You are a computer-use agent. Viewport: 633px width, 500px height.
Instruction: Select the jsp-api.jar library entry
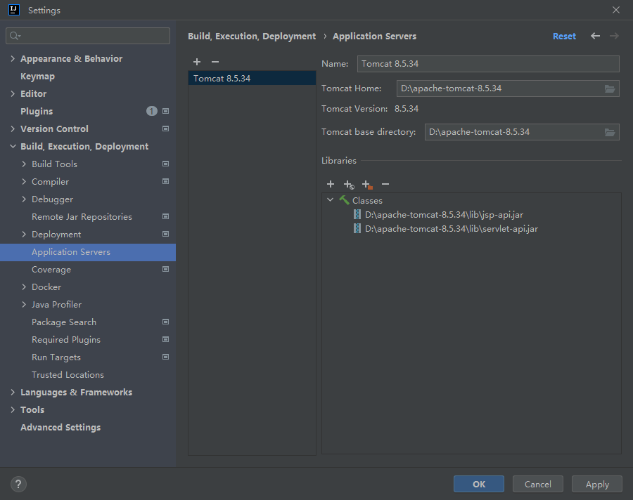(x=444, y=214)
